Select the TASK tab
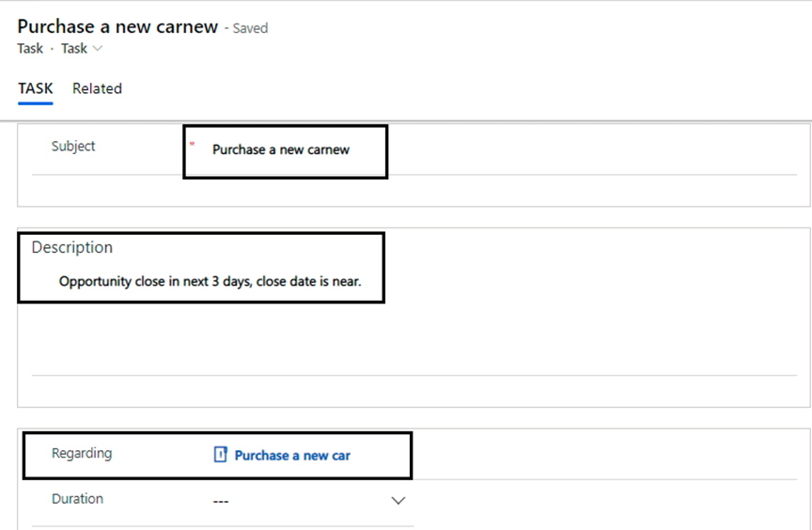This screenshot has height=530, width=812. click(x=36, y=88)
